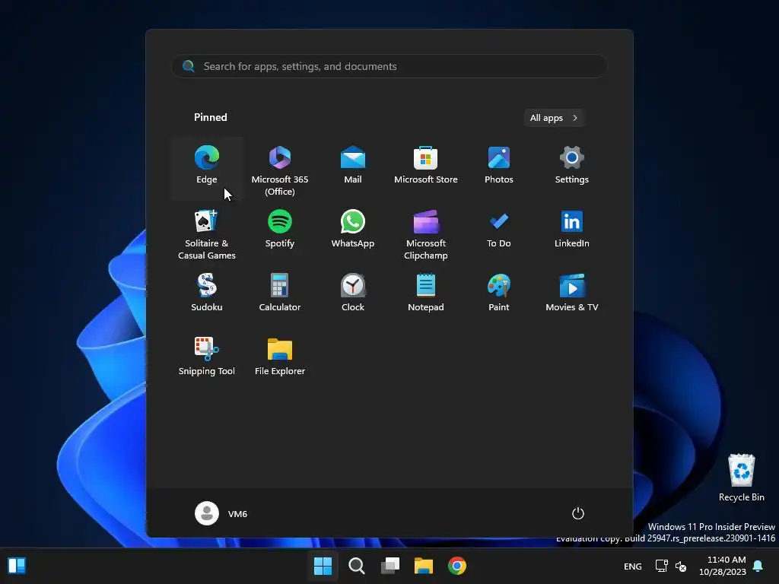This screenshot has height=584, width=779.
Task: Open the Clock app
Action: click(353, 295)
